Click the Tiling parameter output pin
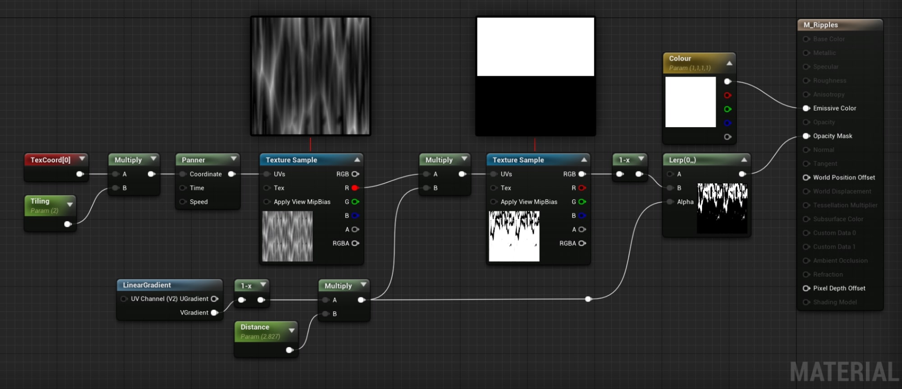Viewport: 902px width, 389px height. click(x=68, y=224)
